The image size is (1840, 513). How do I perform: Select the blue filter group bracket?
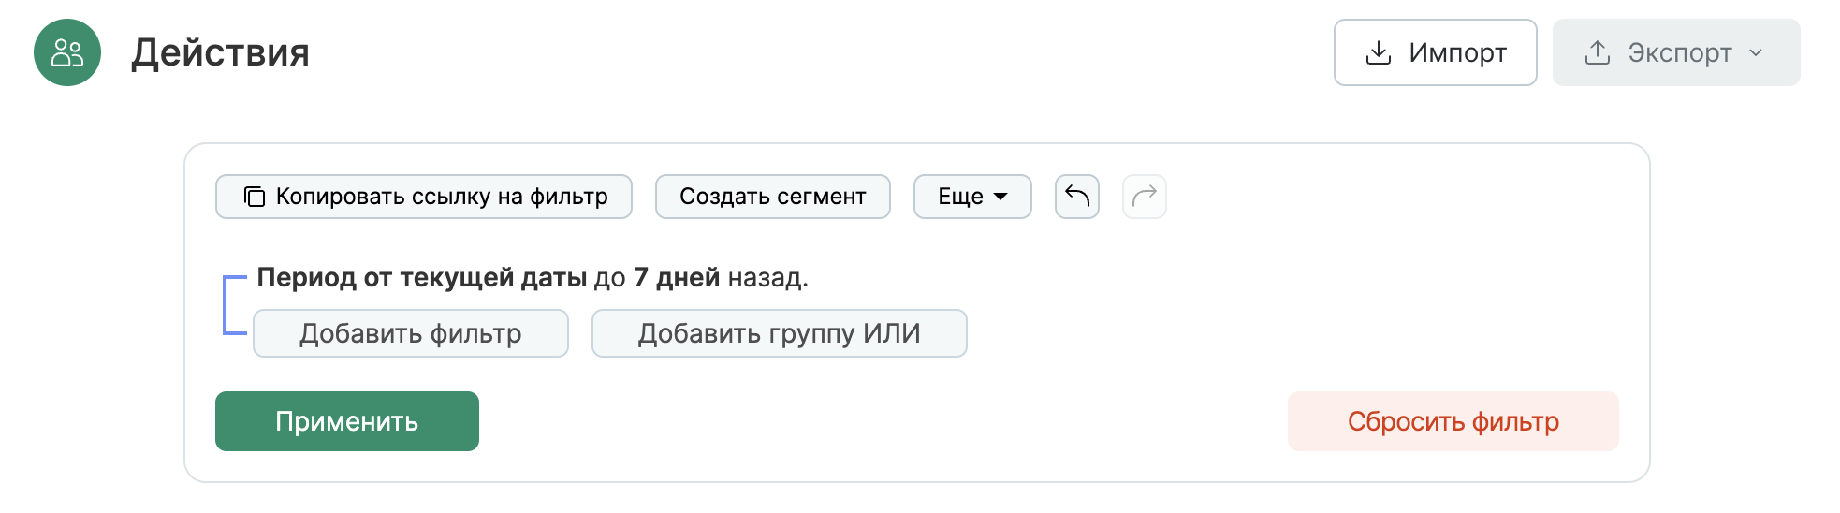[226, 305]
